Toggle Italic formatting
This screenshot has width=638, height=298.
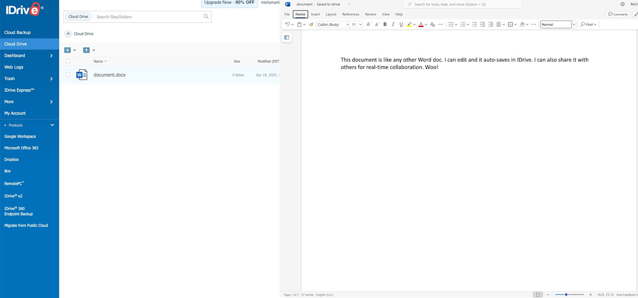click(x=393, y=25)
